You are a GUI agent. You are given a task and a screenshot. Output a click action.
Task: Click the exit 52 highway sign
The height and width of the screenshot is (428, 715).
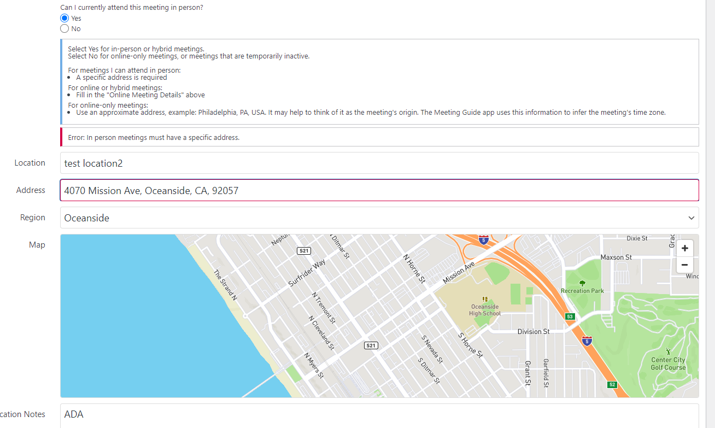(x=612, y=385)
